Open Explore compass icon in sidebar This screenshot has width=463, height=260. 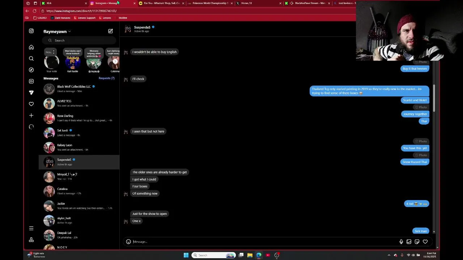31,70
